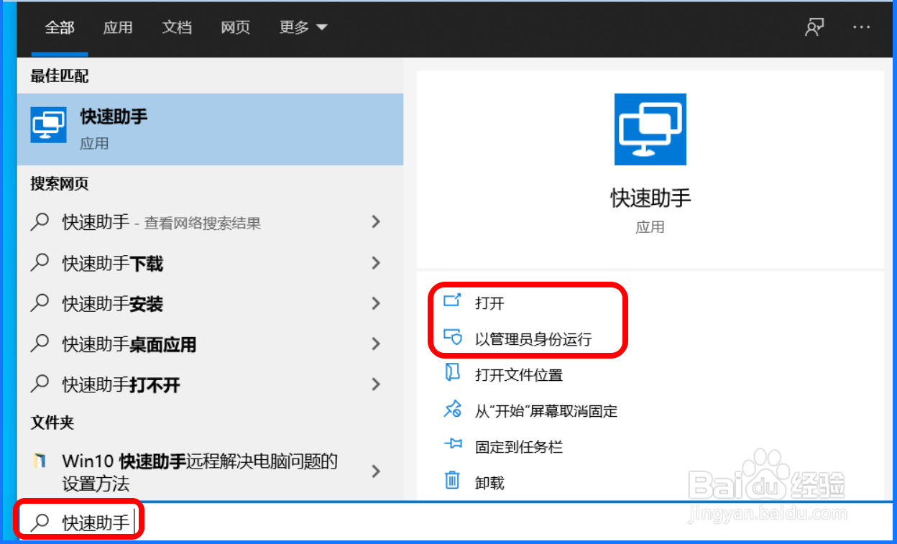Open Quick Assist via the 打开 icon

coord(454,303)
